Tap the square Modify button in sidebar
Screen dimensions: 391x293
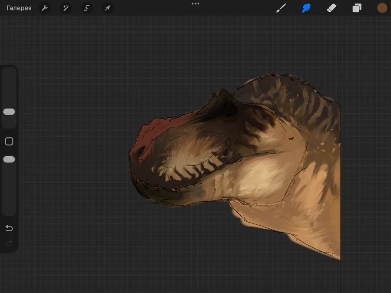point(9,142)
